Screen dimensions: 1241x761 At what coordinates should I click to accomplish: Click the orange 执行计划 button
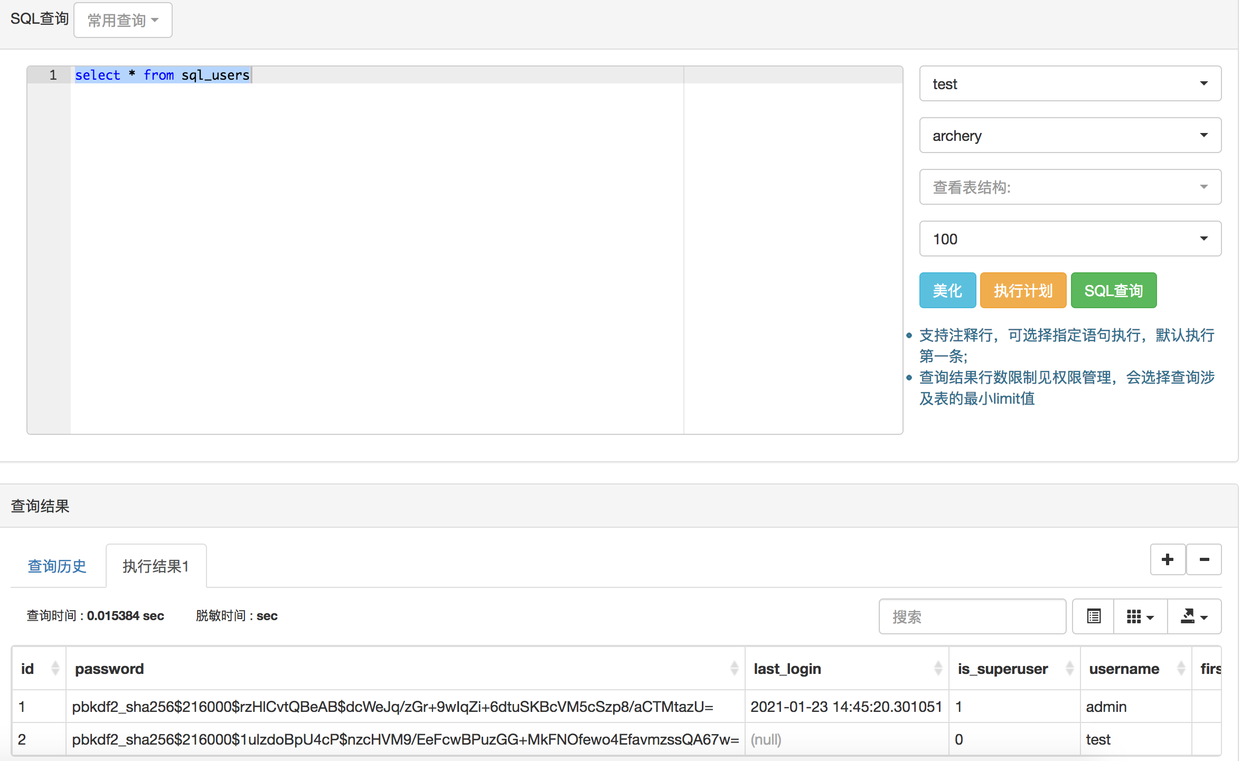pyautogui.click(x=1023, y=290)
